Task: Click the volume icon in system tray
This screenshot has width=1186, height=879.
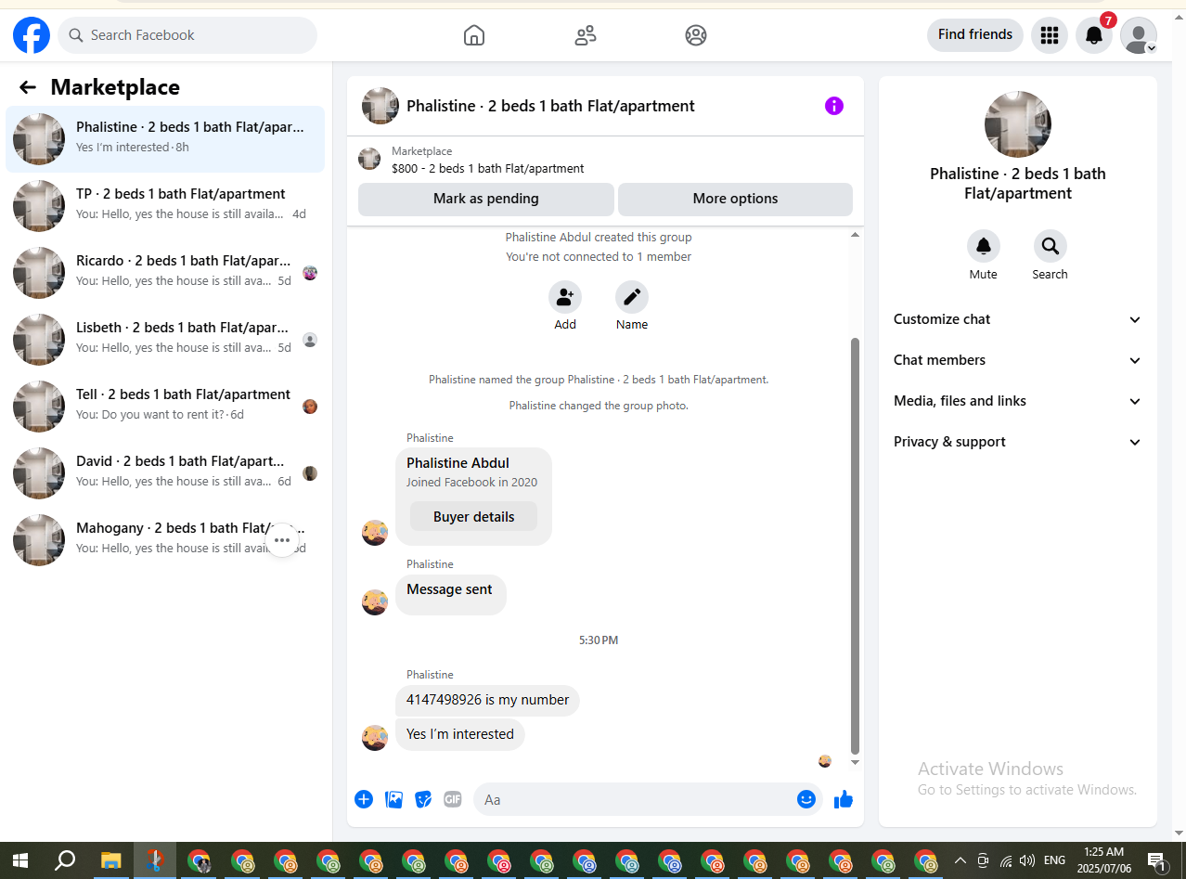Action: [1027, 860]
